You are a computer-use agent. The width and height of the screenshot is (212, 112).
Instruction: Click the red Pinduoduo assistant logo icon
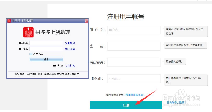pos(28,32)
